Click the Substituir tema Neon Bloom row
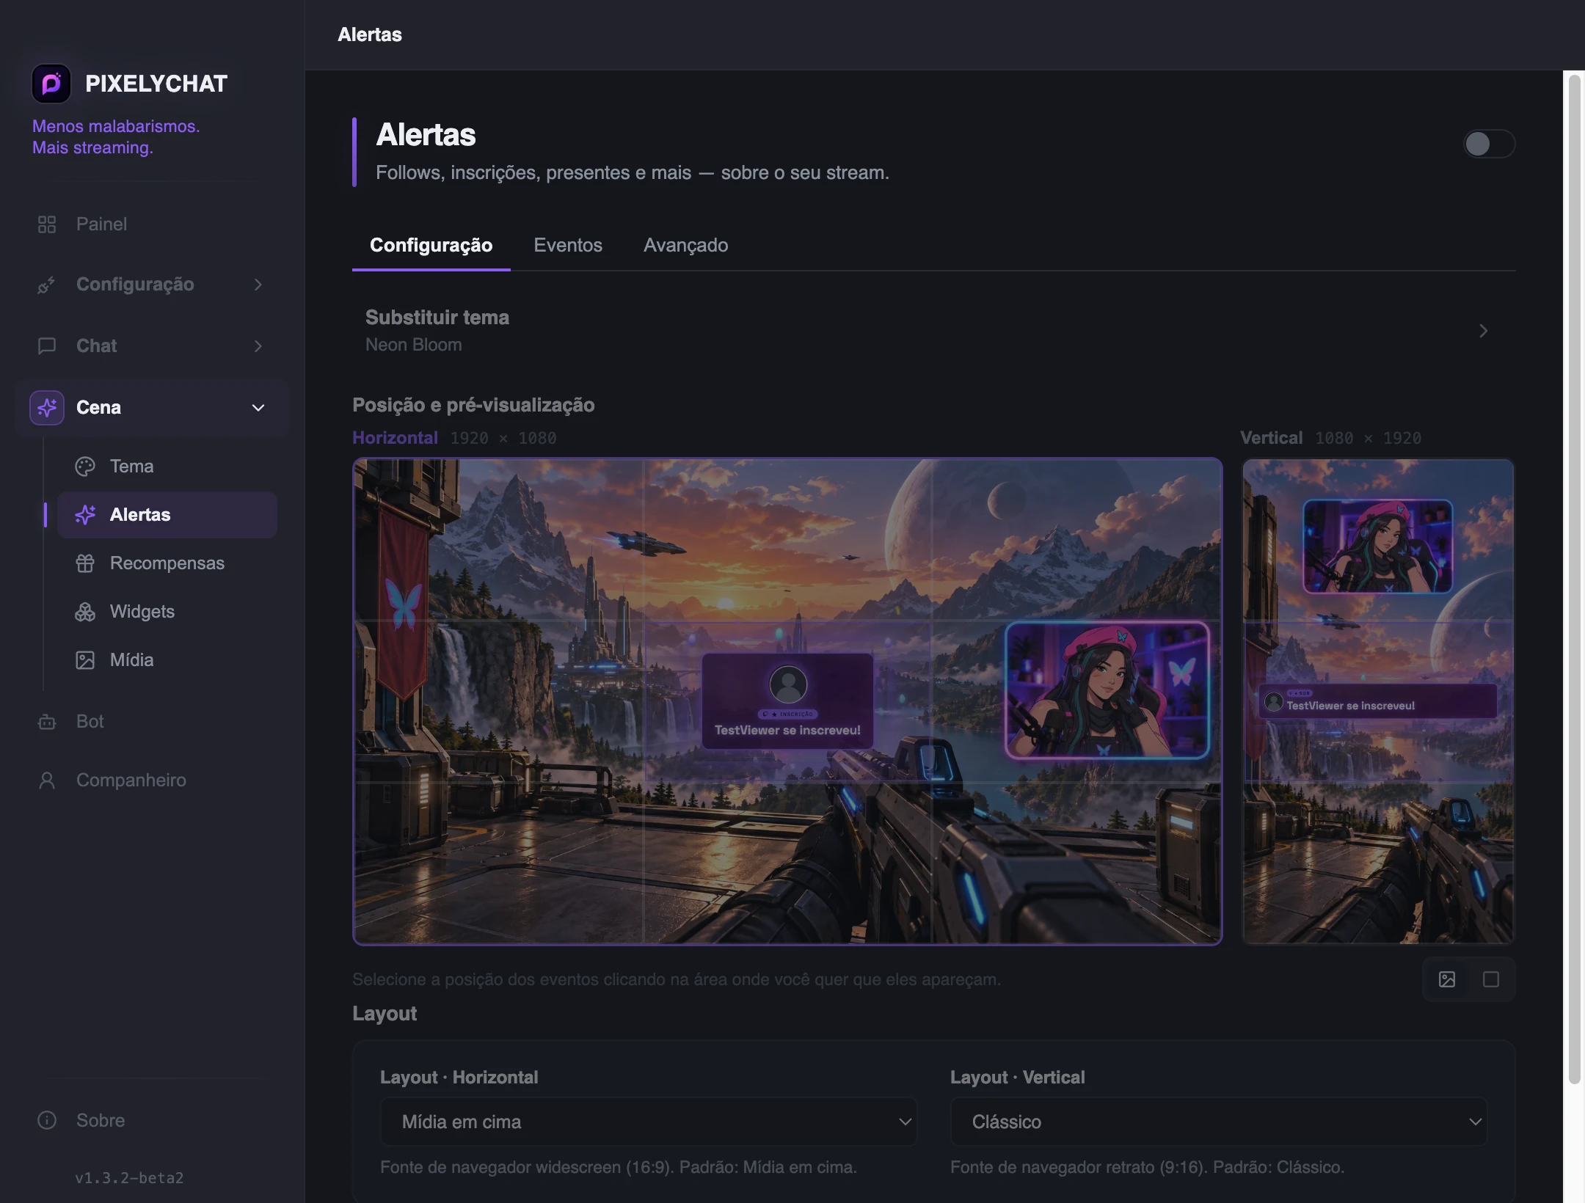The image size is (1585, 1203). pyautogui.click(x=934, y=331)
